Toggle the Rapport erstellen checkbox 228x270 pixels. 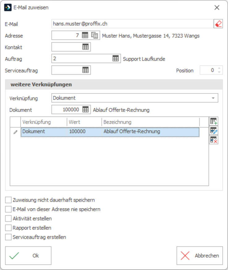[8, 228]
